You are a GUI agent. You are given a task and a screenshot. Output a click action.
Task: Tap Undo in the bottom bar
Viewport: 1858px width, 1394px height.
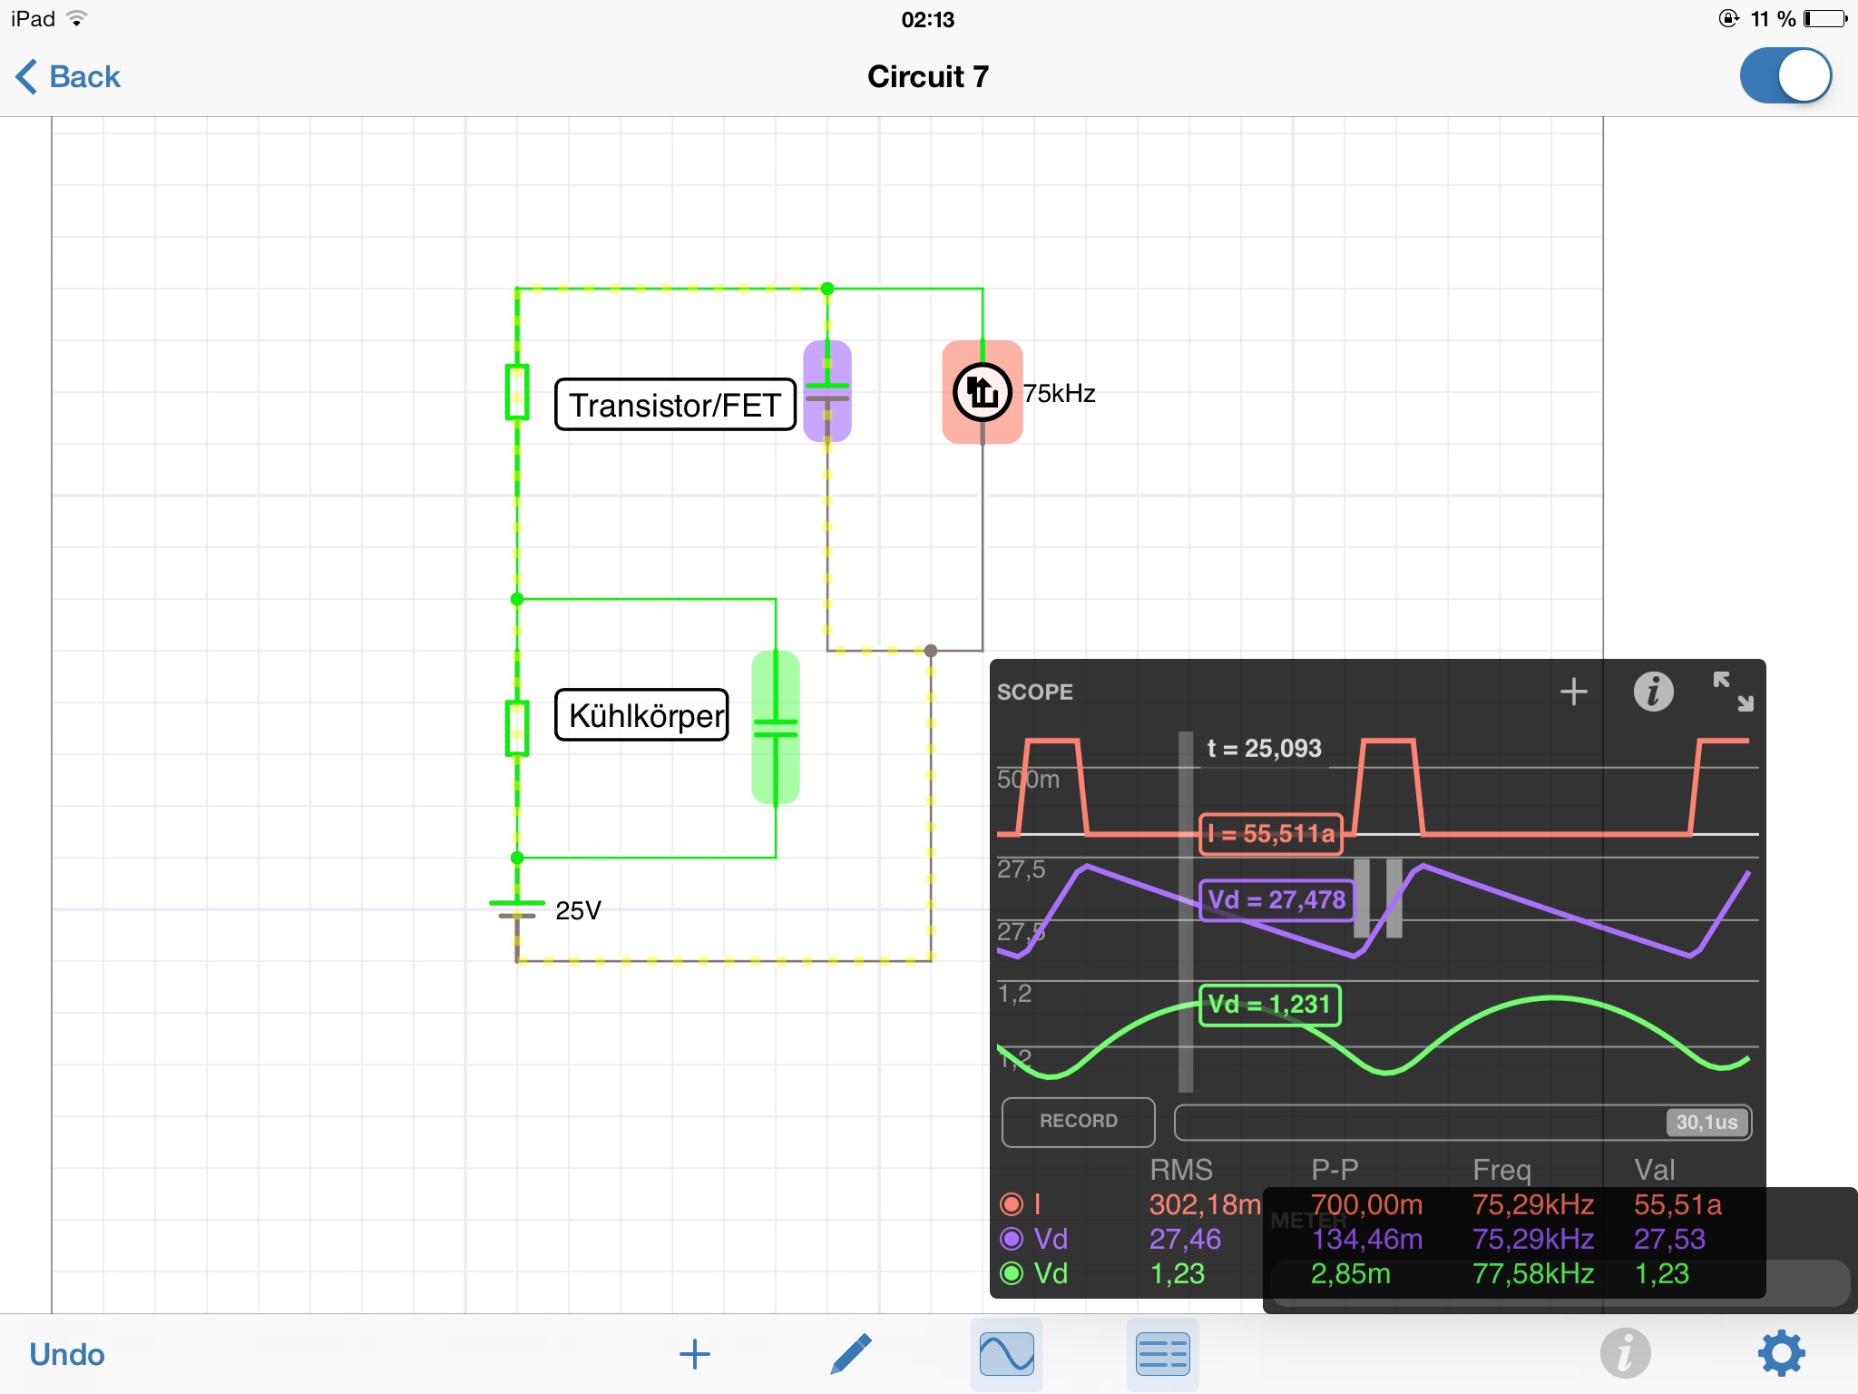pos(67,1354)
